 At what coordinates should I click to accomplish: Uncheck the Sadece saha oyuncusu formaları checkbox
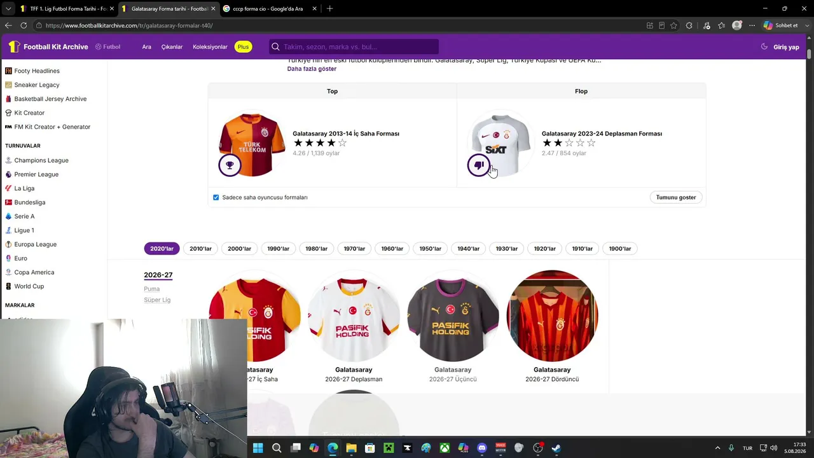pos(216,197)
